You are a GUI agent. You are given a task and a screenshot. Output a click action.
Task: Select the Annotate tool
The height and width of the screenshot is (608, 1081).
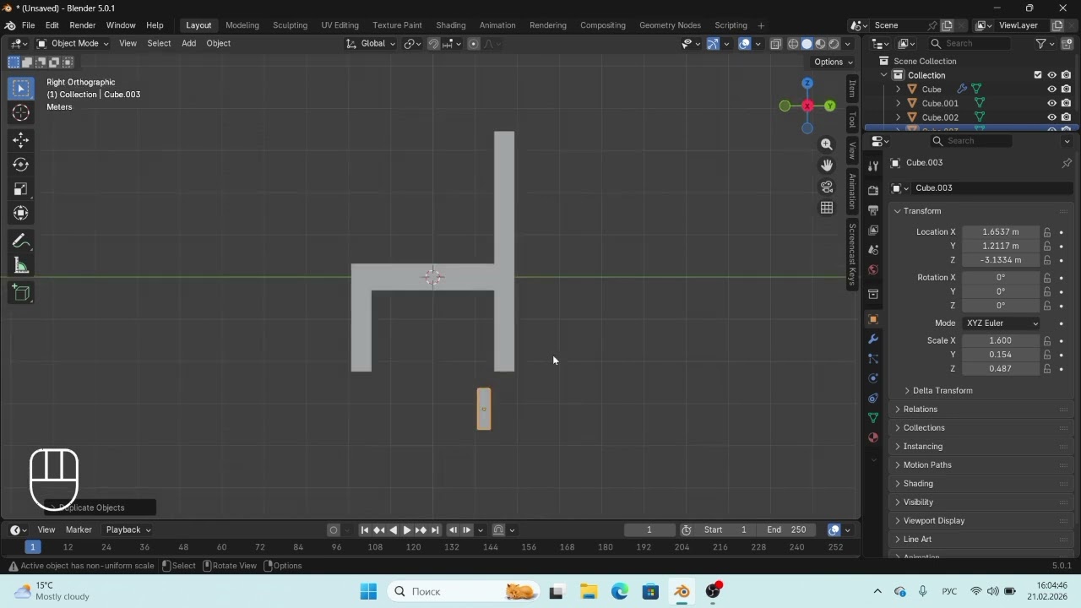(21, 242)
